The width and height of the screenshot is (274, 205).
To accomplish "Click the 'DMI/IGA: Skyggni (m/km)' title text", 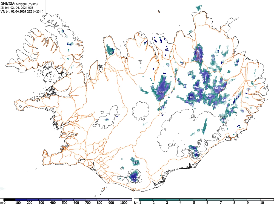I will 19,4.
